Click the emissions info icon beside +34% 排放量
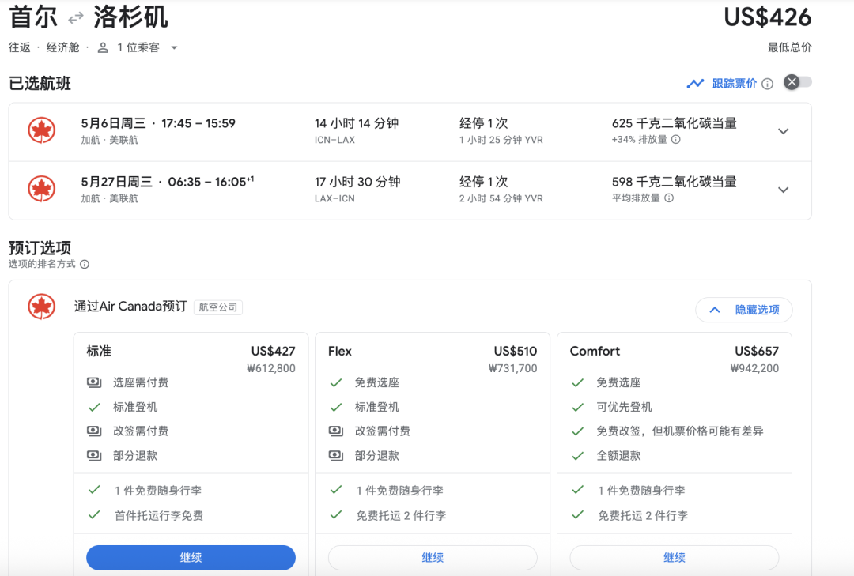 click(x=676, y=140)
